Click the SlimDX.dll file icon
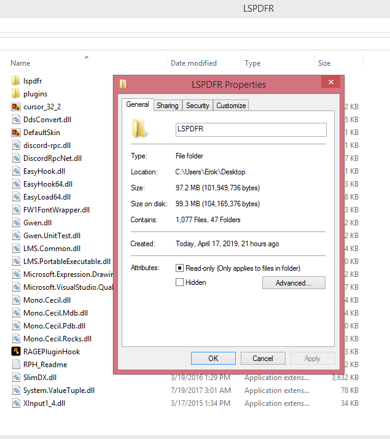 [16, 377]
